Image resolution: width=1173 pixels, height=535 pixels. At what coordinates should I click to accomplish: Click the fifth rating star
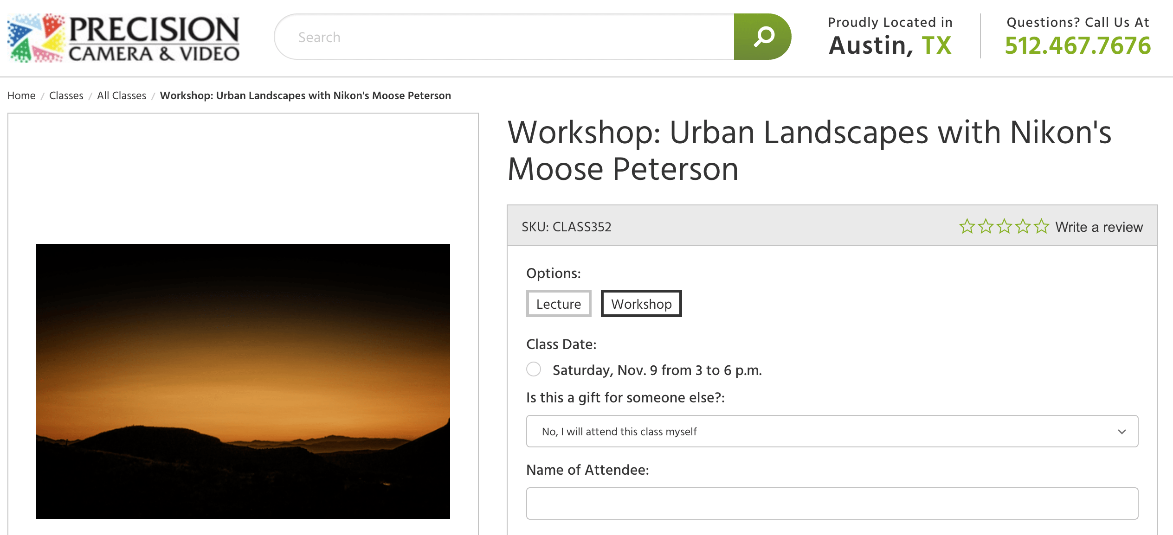pyautogui.click(x=1041, y=226)
